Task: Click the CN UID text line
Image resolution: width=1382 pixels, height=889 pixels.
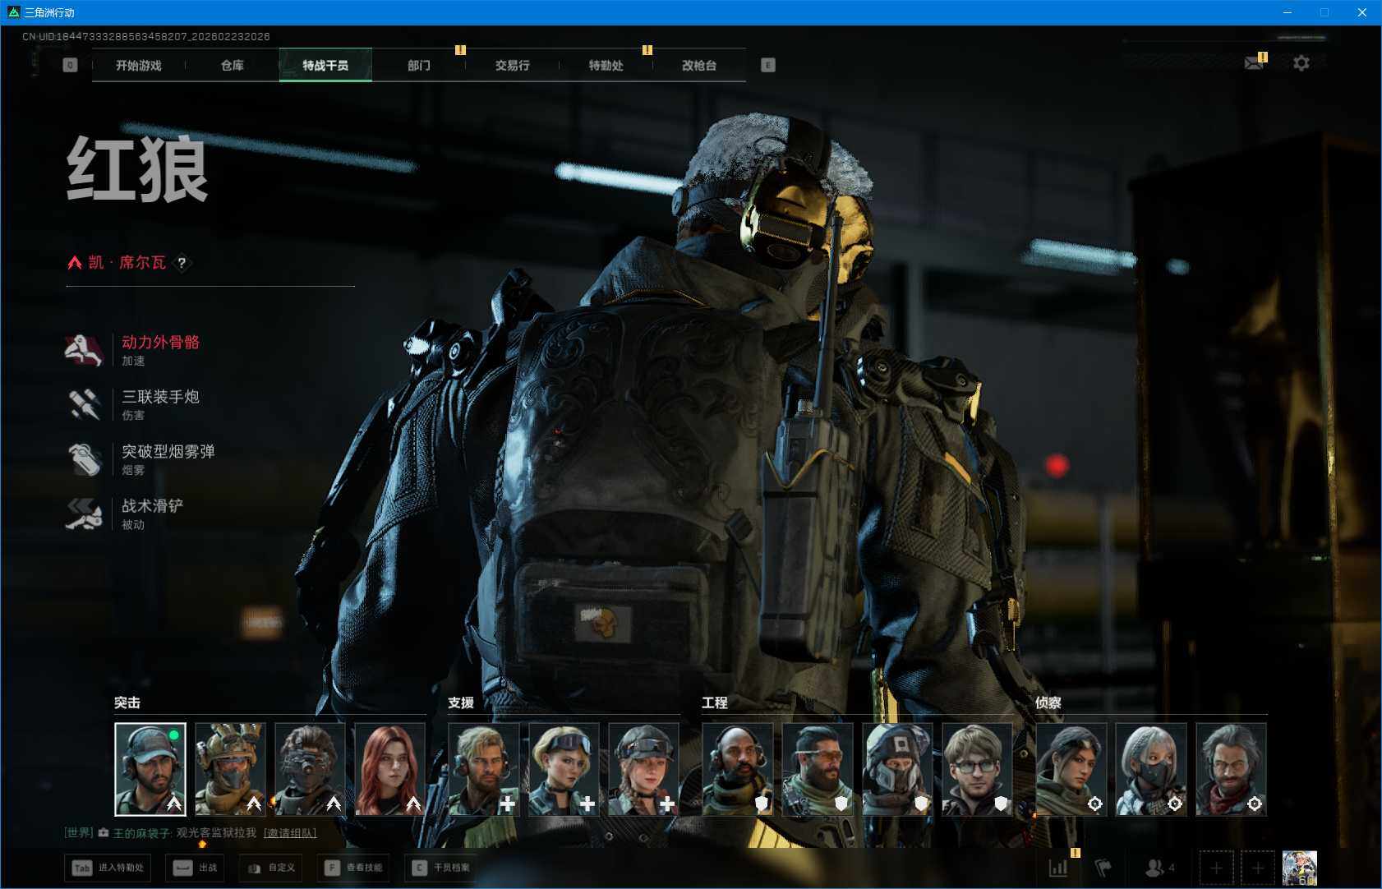Action: [146, 37]
